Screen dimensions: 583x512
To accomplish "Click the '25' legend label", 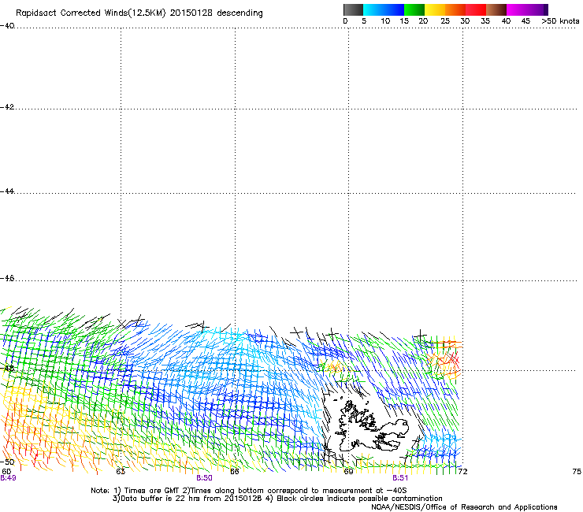I will point(445,21).
